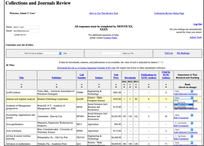The width and height of the screenshot is (204, 146).
Task: Click Unit Price column header link
Action: 116,76
